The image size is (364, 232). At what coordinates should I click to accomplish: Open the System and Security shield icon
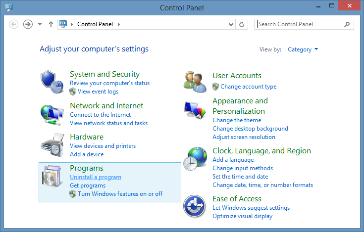tap(52, 82)
